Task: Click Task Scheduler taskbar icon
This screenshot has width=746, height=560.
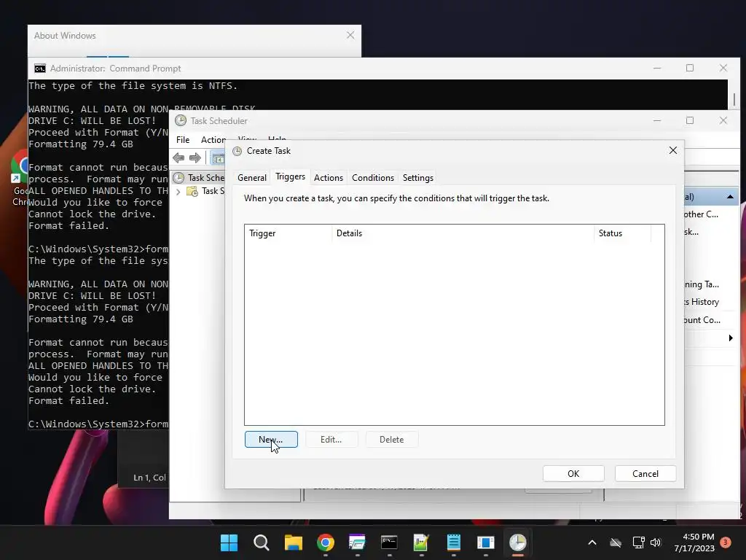Action: coord(518,542)
